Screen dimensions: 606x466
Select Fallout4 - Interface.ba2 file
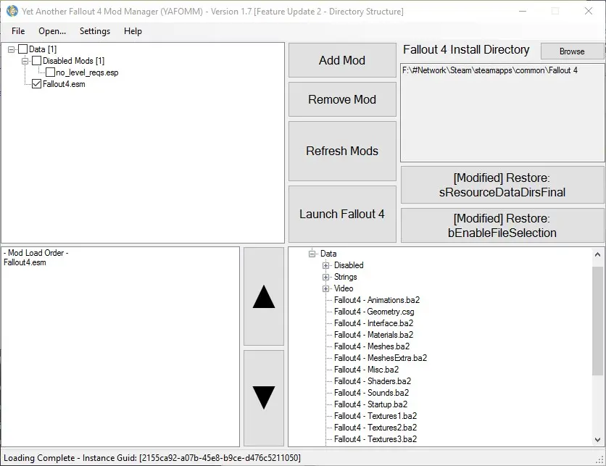point(374,323)
